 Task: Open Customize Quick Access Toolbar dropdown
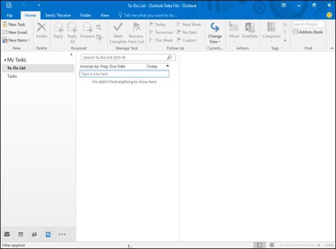pos(39,5)
